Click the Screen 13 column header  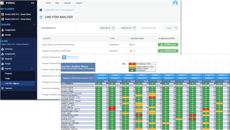click(x=209, y=75)
